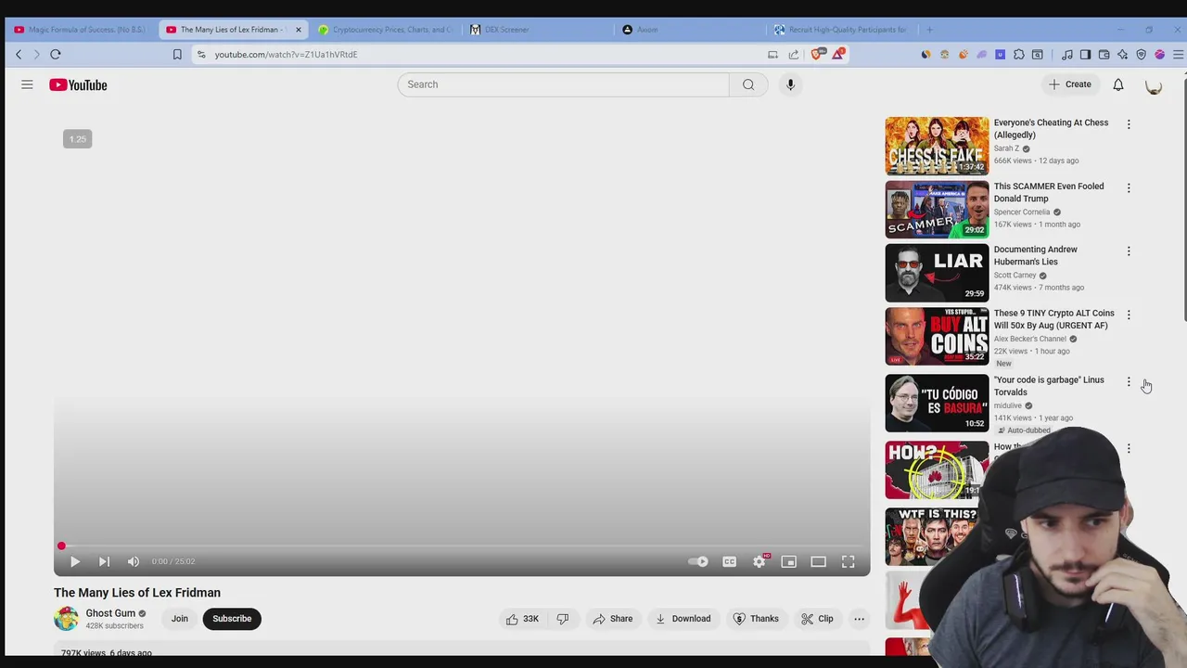Viewport: 1187px width, 668px height.
Task: Enable miniplayer mode in the player
Action: pyautogui.click(x=789, y=561)
